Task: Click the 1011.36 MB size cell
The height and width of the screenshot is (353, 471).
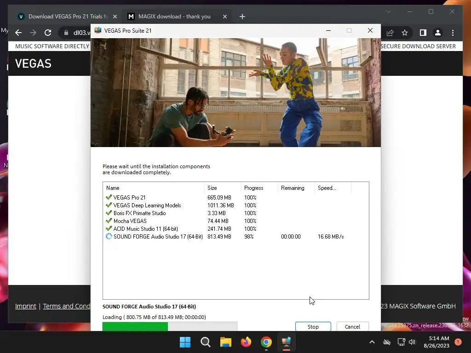Action: (x=220, y=205)
